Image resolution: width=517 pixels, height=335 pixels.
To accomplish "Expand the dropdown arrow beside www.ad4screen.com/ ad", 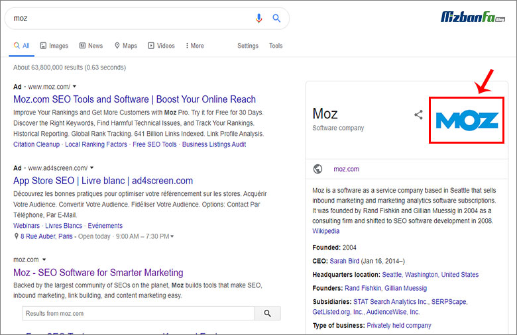I will point(92,168).
